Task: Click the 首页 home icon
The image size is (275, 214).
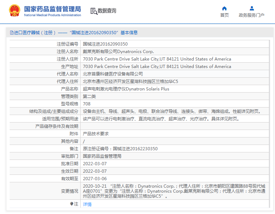Action: pyautogui.click(x=224, y=8)
